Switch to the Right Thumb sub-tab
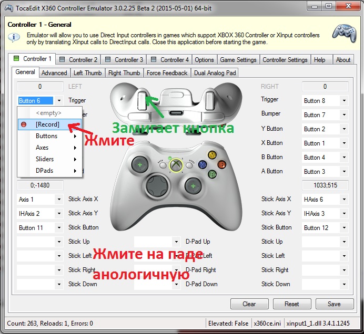The width and height of the screenshot is (364, 334). tap(124, 73)
